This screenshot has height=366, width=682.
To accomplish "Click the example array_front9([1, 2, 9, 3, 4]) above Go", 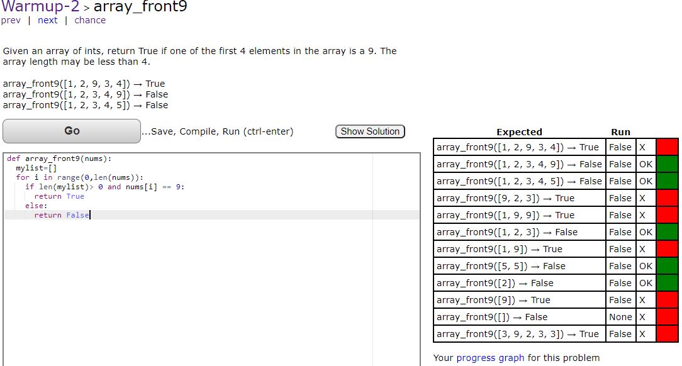I will coord(84,84).
